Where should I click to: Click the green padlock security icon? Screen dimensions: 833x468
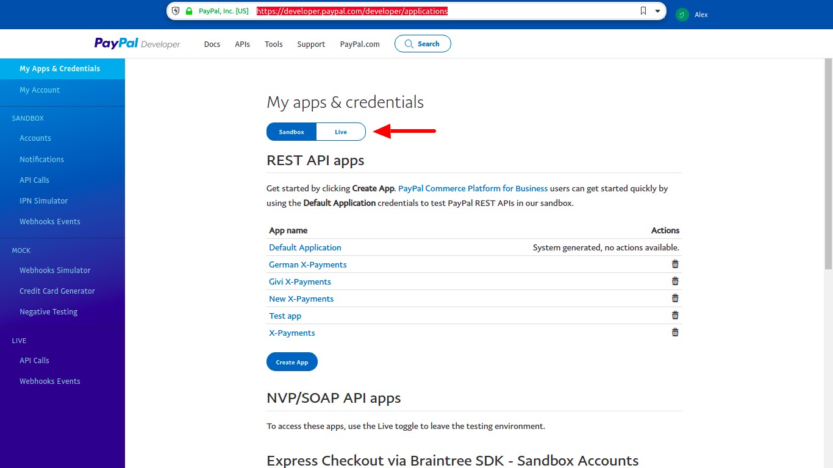pyautogui.click(x=189, y=11)
